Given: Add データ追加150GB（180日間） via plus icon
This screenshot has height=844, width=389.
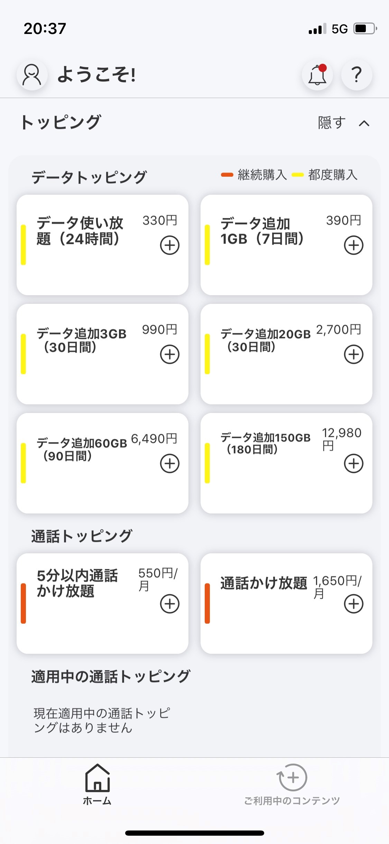Looking at the screenshot, I should pyautogui.click(x=354, y=464).
